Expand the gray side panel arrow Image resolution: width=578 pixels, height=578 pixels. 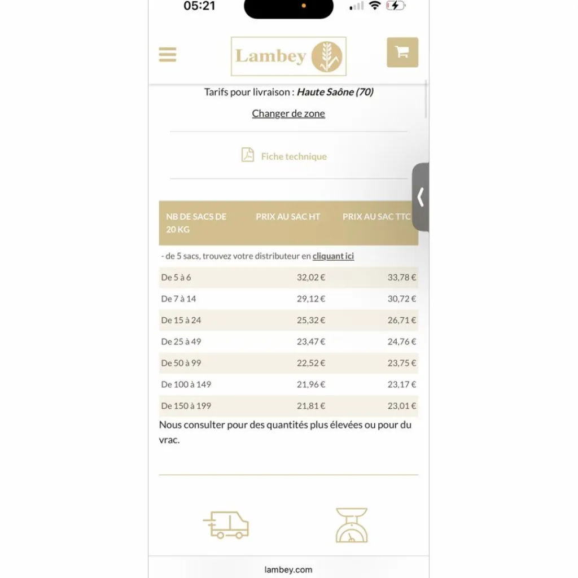(x=421, y=197)
